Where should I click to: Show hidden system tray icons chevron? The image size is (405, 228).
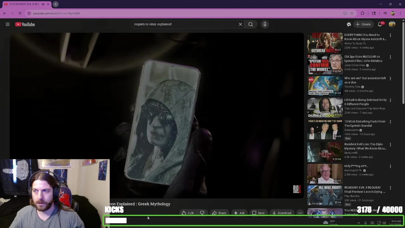click(x=358, y=223)
